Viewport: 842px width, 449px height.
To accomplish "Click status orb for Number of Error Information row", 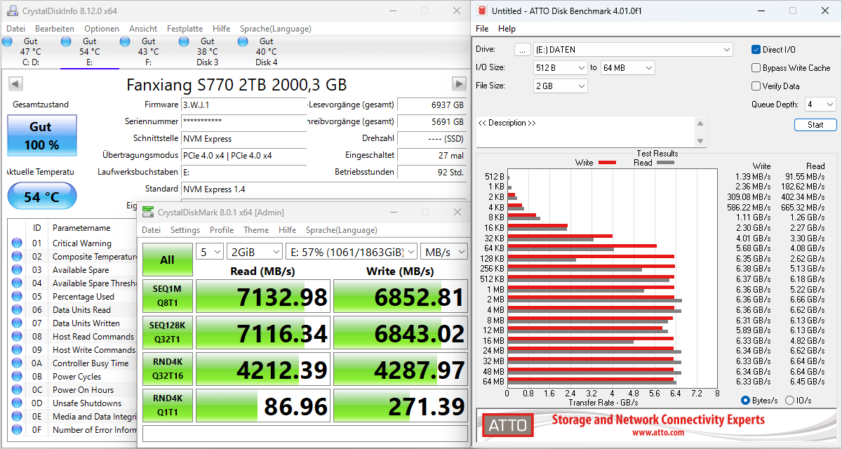I will click(17, 430).
